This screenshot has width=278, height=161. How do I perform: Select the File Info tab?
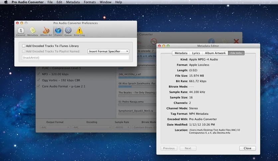[x=236, y=53]
